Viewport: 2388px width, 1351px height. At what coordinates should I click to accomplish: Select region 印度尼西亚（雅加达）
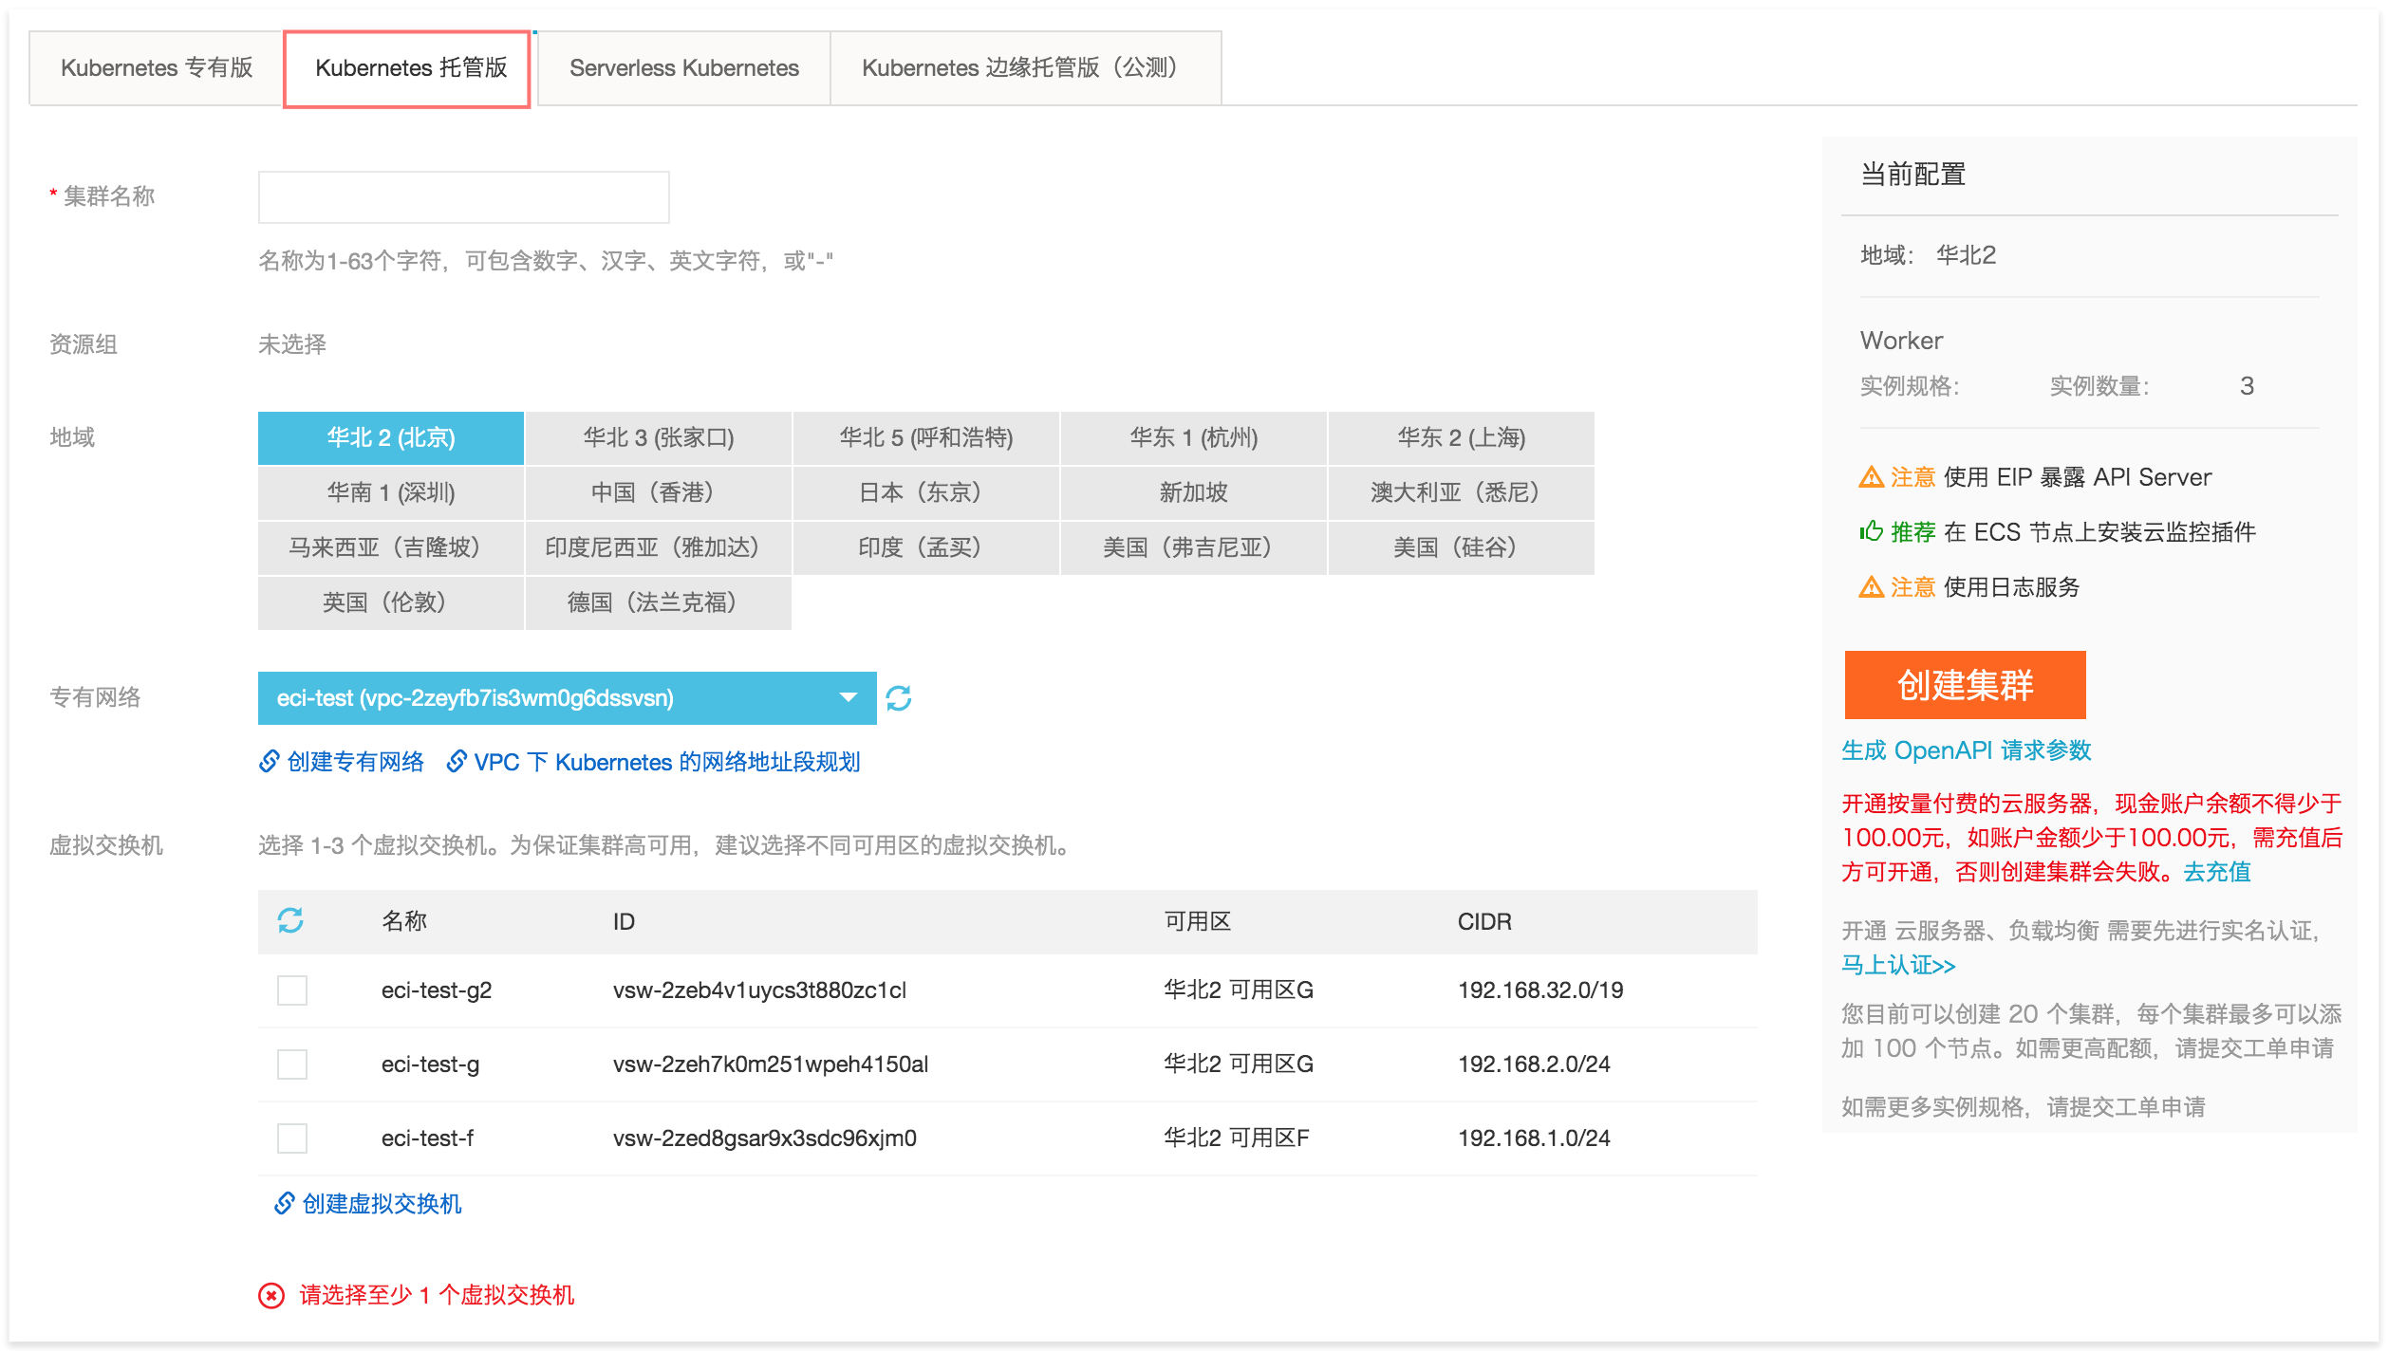(658, 547)
